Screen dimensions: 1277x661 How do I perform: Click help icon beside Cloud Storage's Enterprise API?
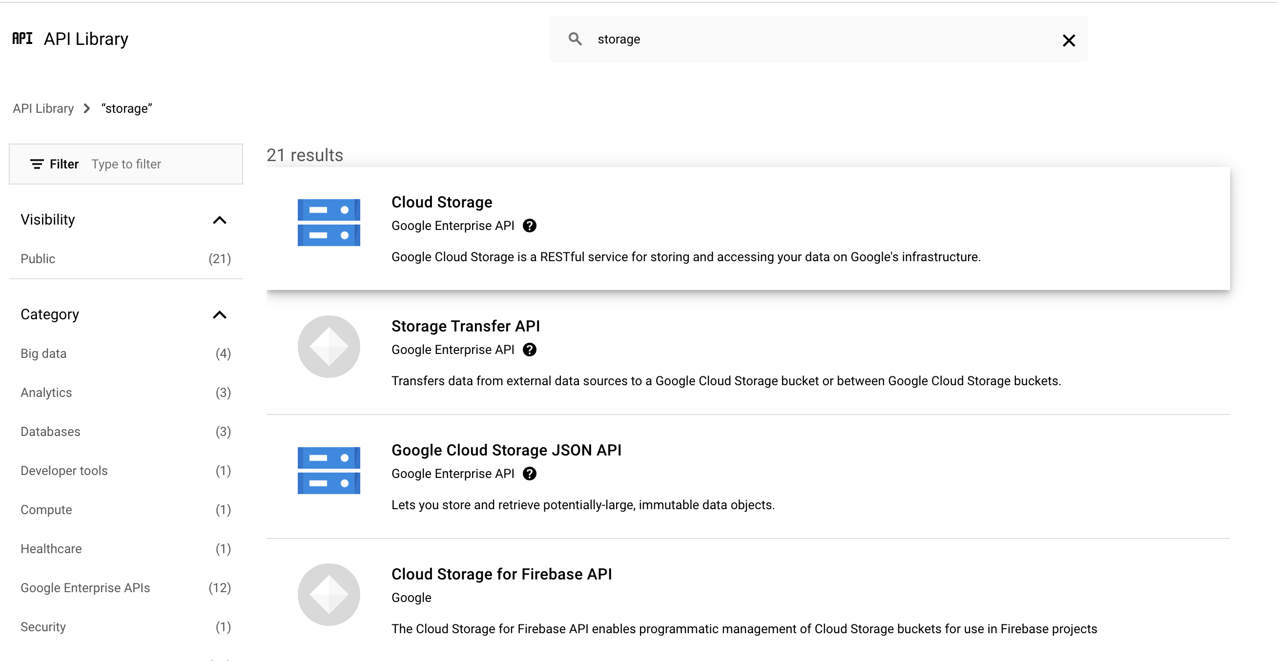(530, 226)
